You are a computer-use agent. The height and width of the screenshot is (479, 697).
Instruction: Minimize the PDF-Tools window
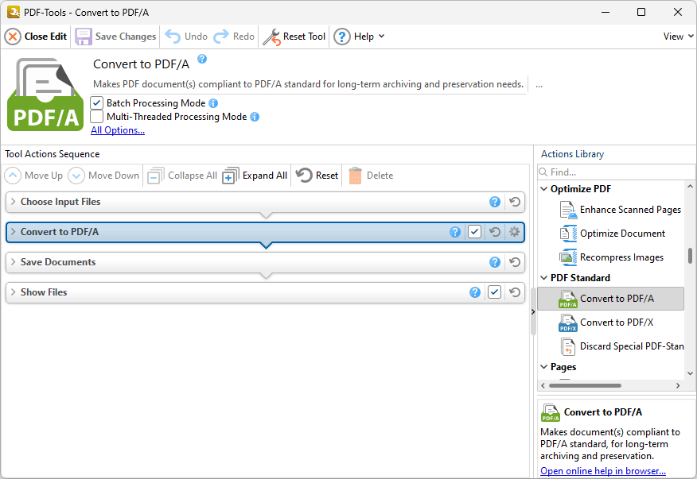(605, 12)
